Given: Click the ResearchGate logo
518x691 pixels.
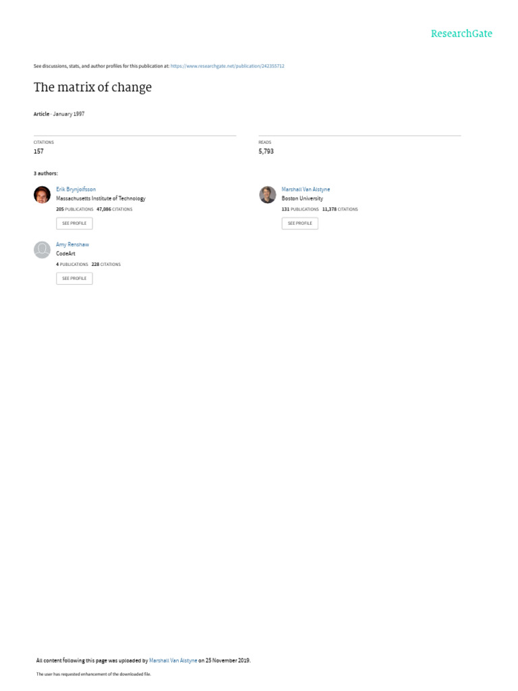Looking at the screenshot, I should pyautogui.click(x=461, y=34).
